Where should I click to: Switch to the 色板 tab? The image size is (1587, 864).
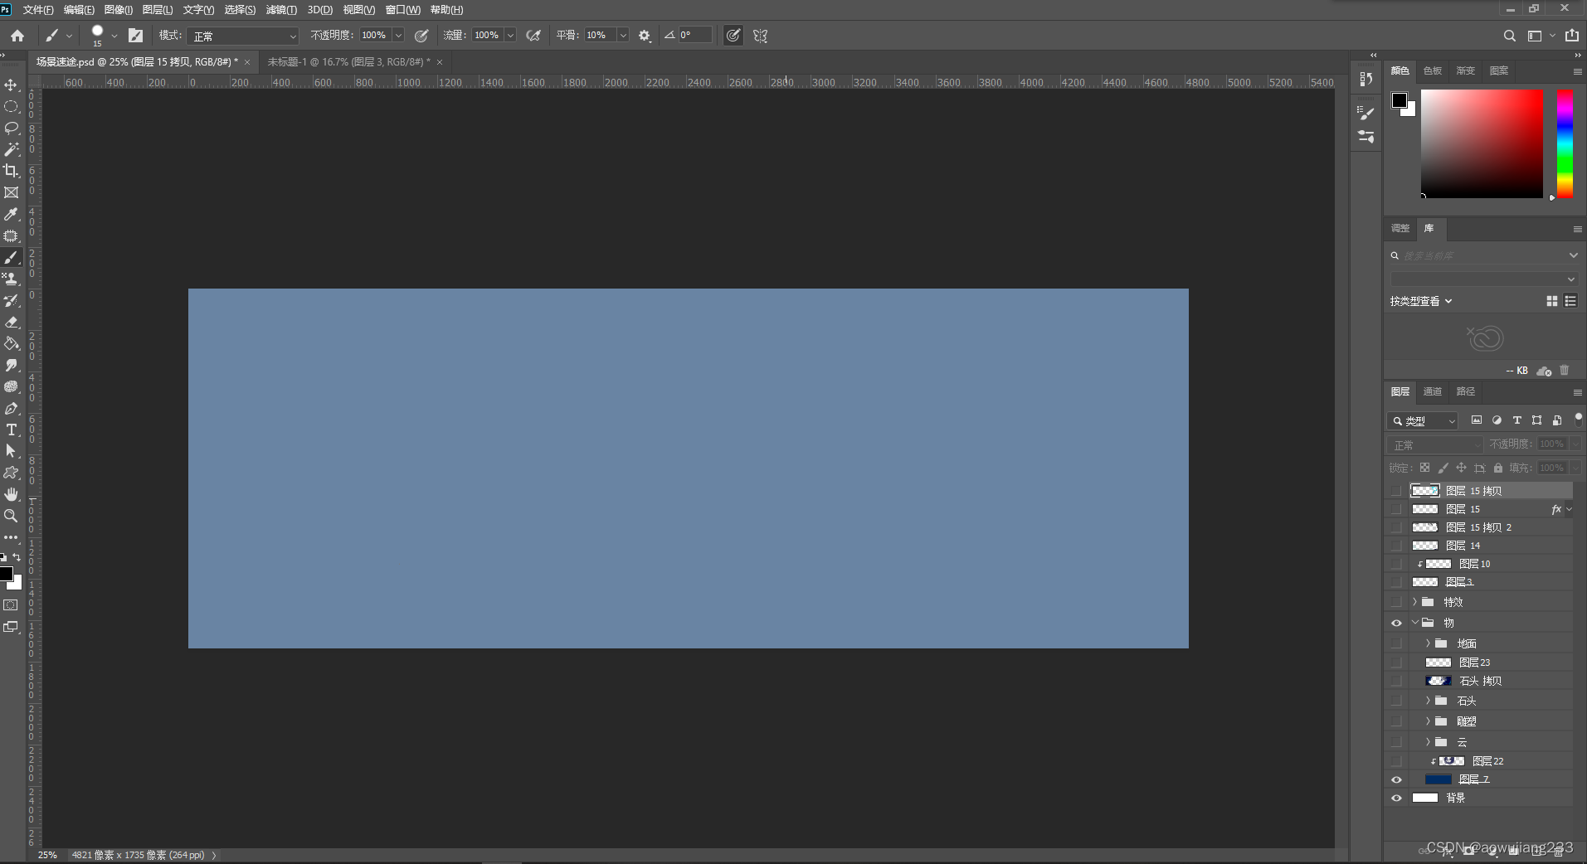tap(1433, 70)
